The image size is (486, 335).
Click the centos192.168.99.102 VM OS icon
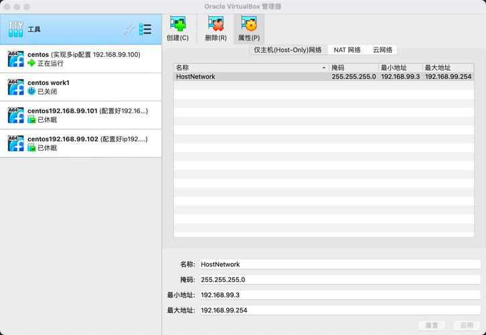click(16, 143)
